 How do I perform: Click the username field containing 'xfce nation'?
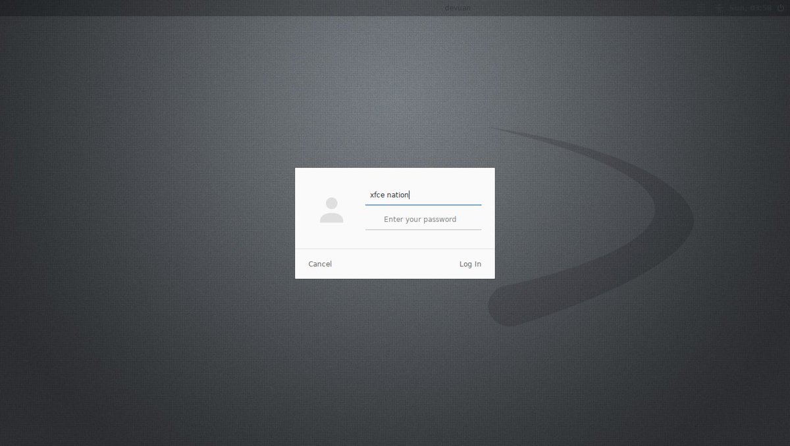(423, 195)
